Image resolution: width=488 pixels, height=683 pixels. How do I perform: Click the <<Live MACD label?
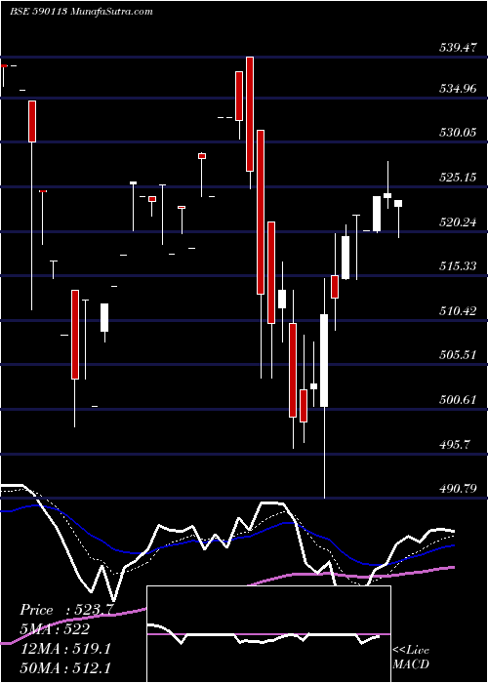click(411, 657)
